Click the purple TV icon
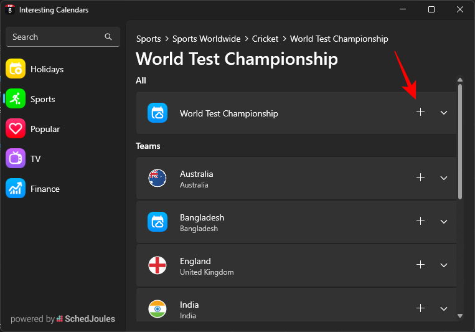This screenshot has width=475, height=332. coord(16,159)
